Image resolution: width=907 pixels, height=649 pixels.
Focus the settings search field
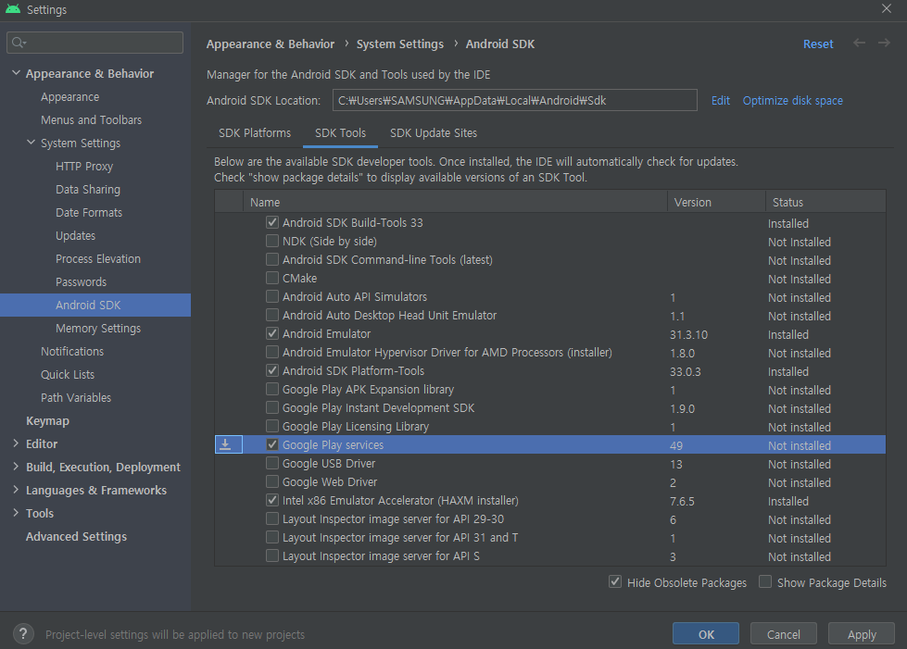click(x=94, y=43)
